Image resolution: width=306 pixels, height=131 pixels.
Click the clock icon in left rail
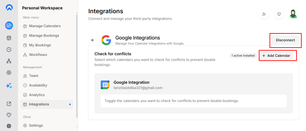[x=9, y=50]
